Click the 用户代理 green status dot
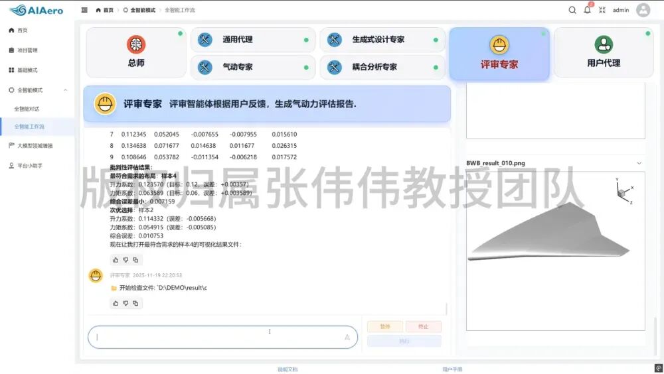This screenshot has height=374, width=664. pyautogui.click(x=647, y=33)
